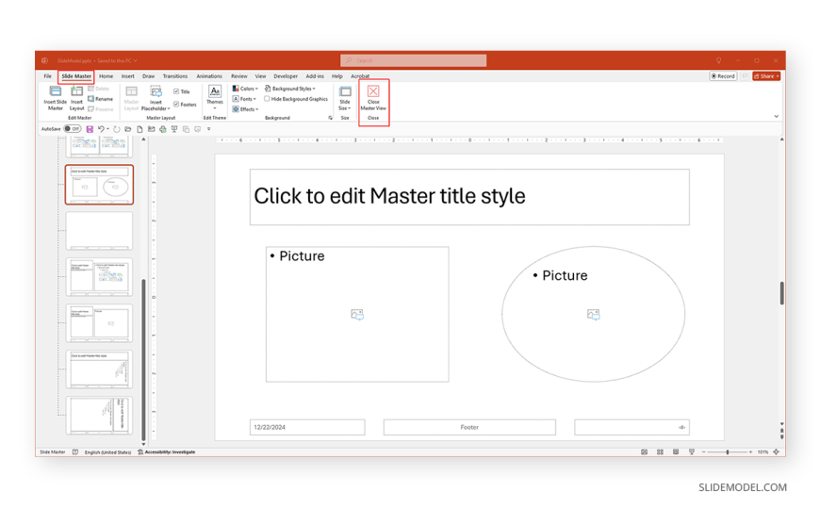820x508 pixels.
Task: Click the zoom slider handle in status bar
Action: 728,452
